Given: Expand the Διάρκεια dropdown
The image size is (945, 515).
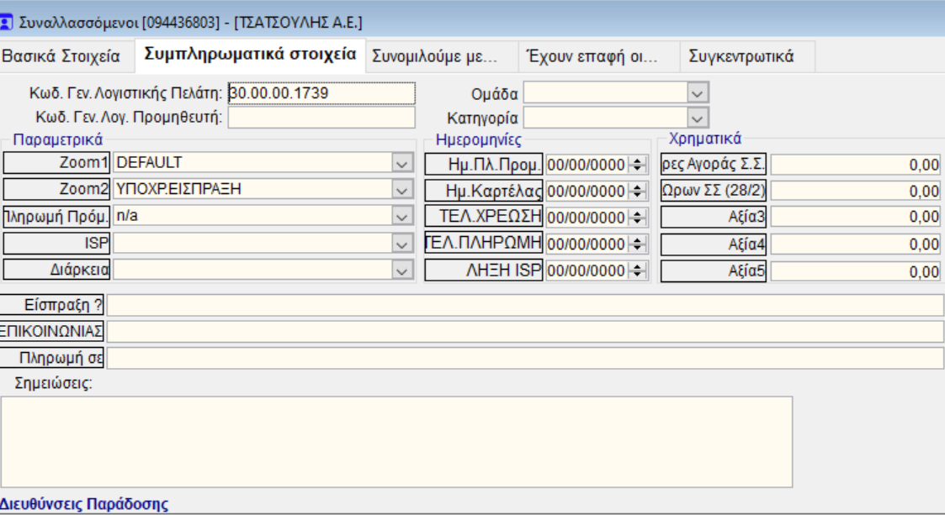Looking at the screenshot, I should click(403, 271).
